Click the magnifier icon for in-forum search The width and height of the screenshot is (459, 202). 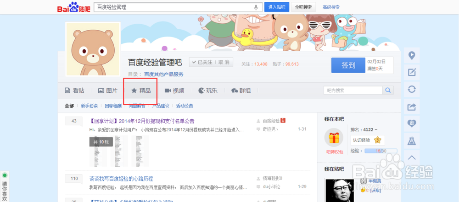[x=388, y=90]
